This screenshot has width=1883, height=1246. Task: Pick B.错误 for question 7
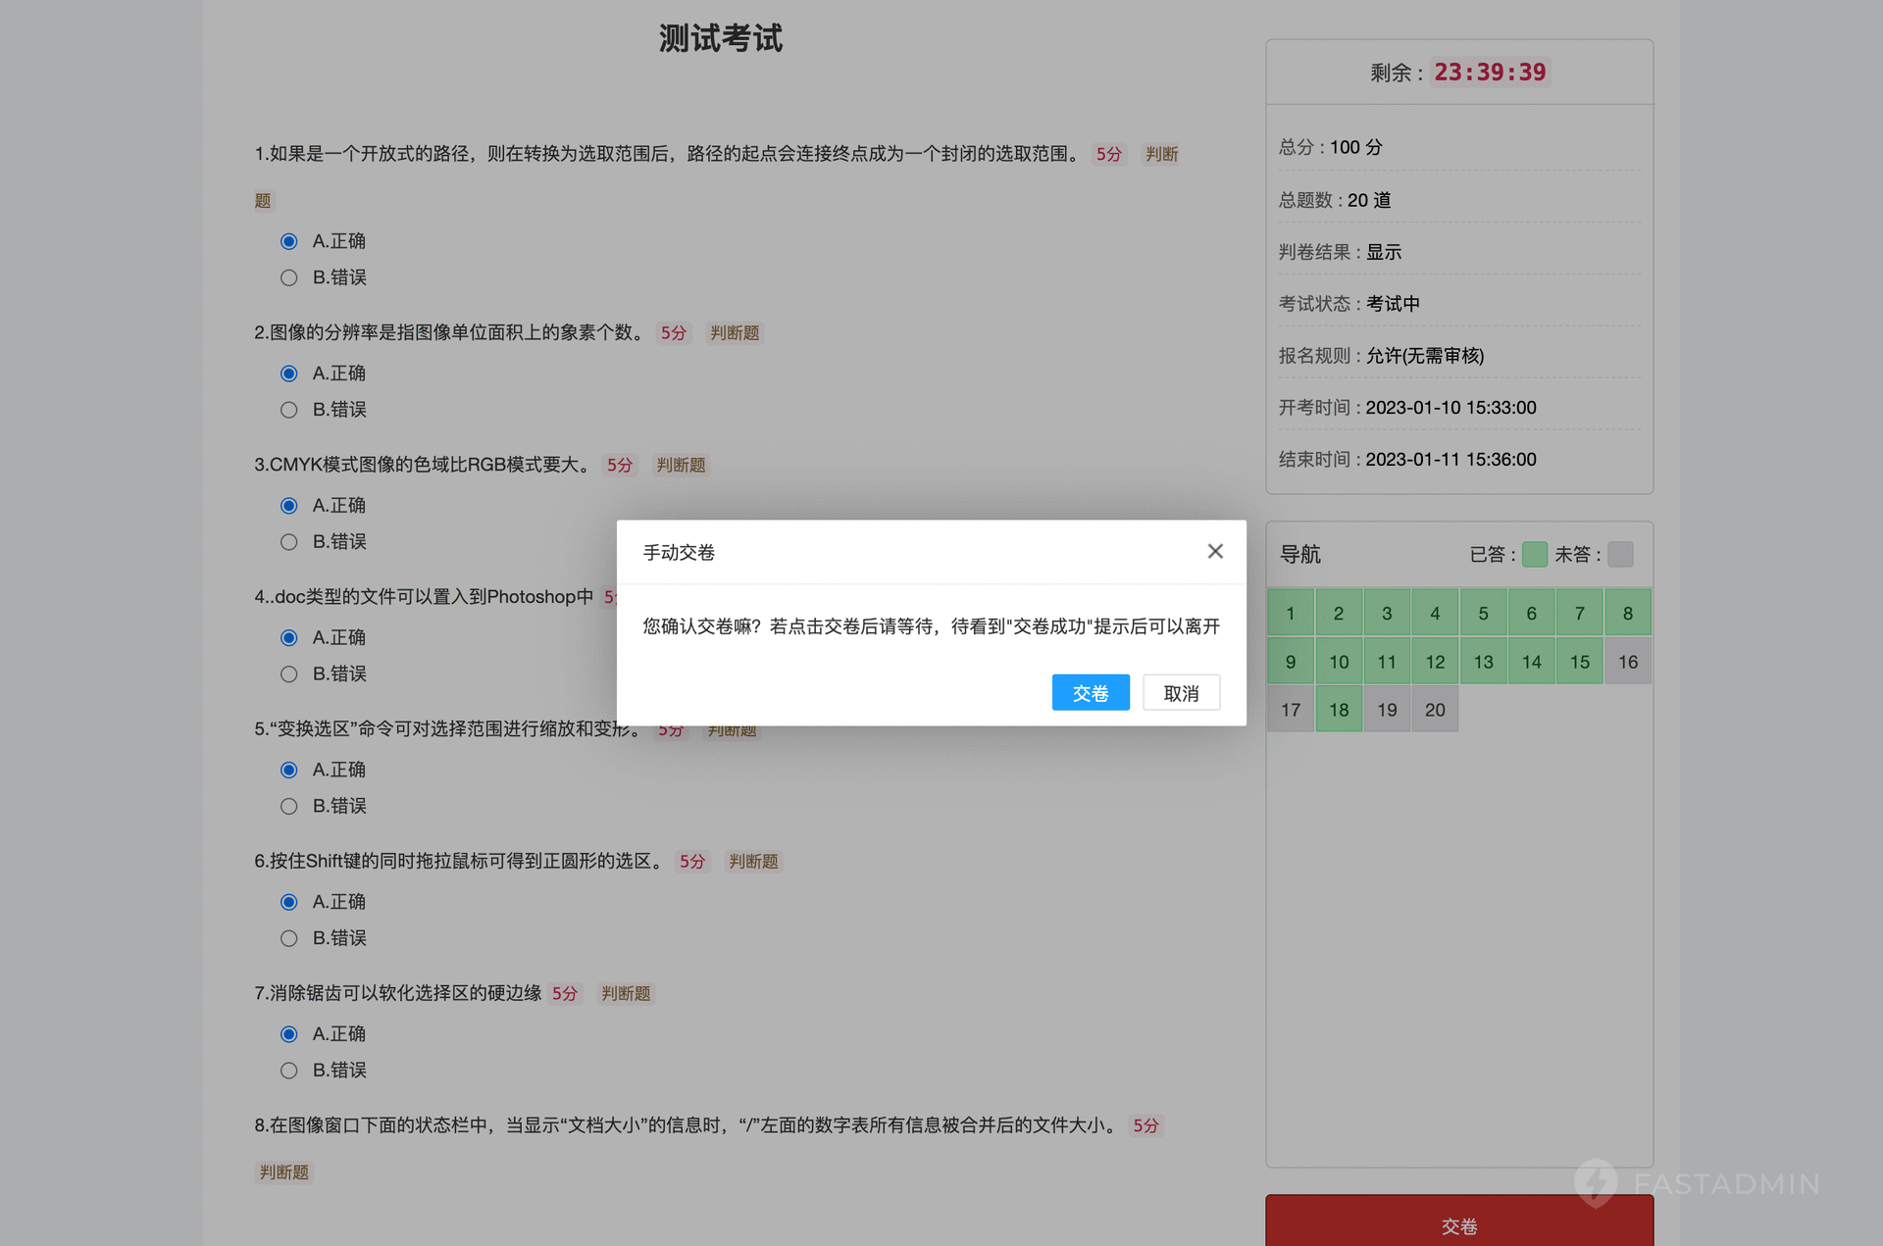[x=288, y=1071]
